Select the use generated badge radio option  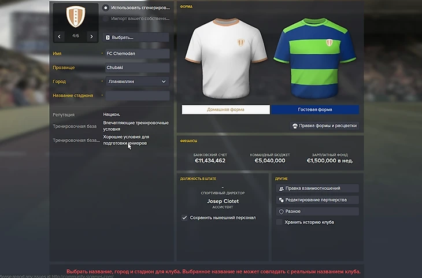coord(105,8)
